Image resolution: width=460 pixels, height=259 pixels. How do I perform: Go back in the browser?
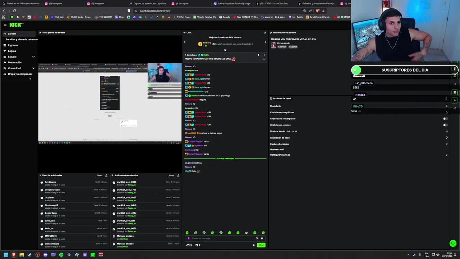pyautogui.click(x=4, y=11)
